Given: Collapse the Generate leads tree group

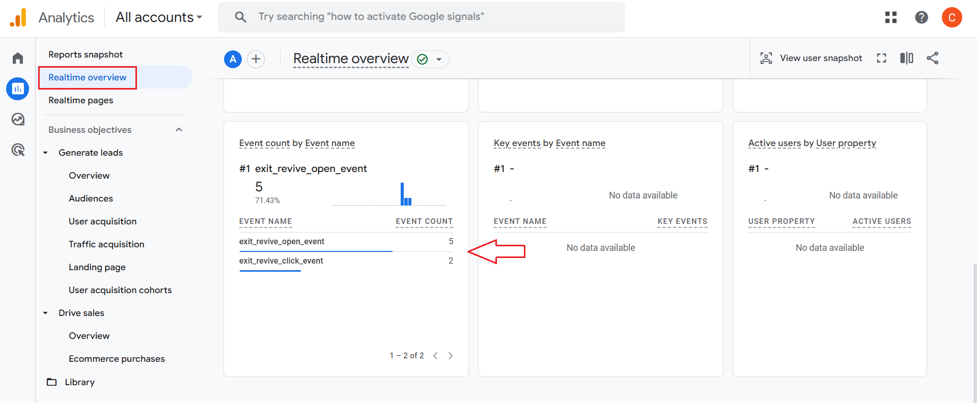Looking at the screenshot, I should point(45,153).
